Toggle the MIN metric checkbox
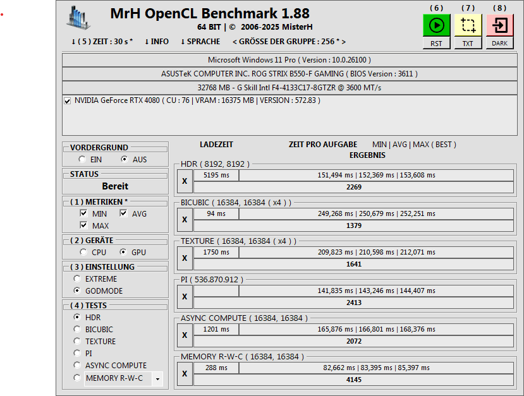524x396 pixels. pos(83,213)
